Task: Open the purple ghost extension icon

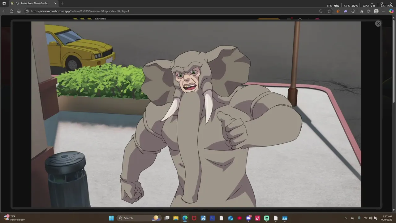Action: click(346, 11)
